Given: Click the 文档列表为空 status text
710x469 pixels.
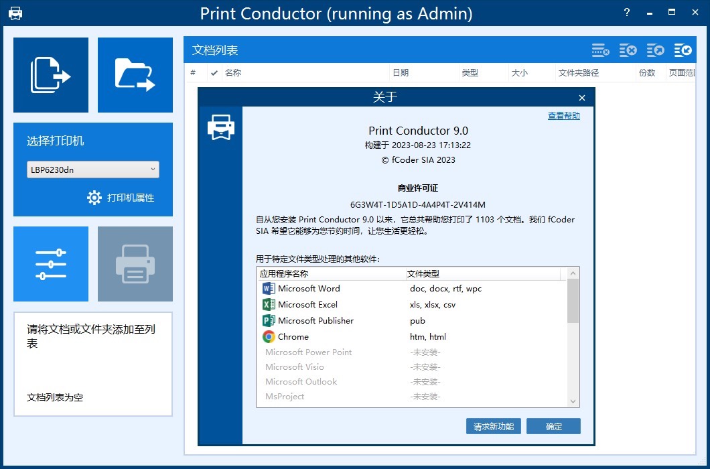Looking at the screenshot, I should (x=55, y=397).
